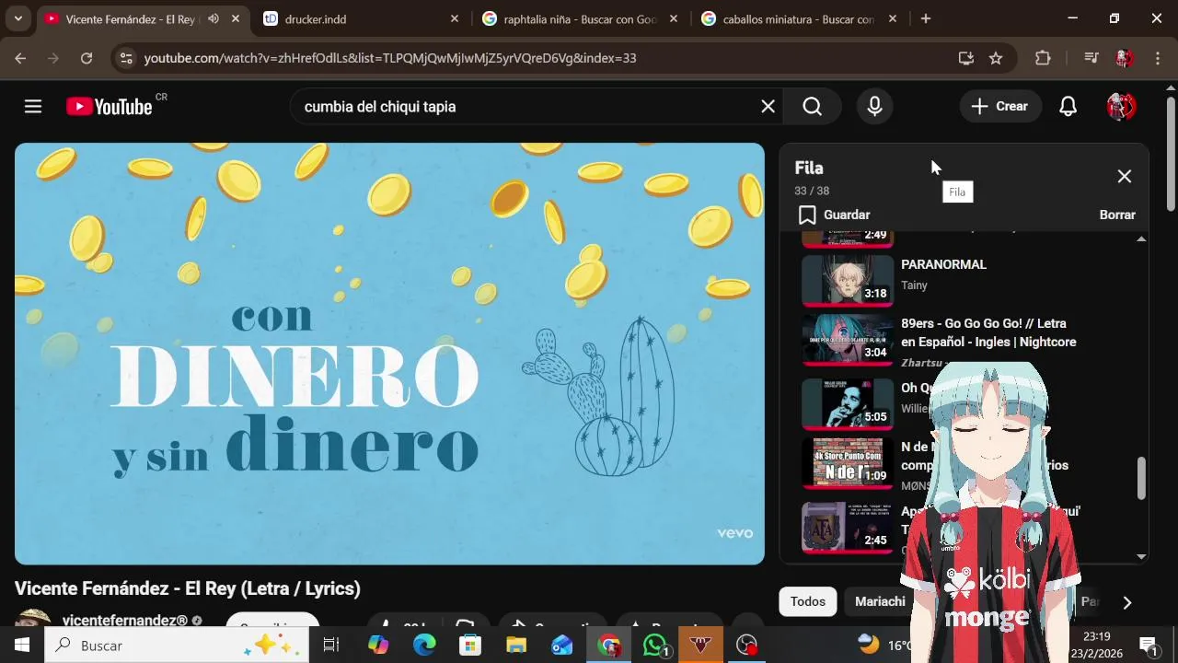Click the taskbar Buscar search box
The image size is (1178, 663).
[x=176, y=646]
